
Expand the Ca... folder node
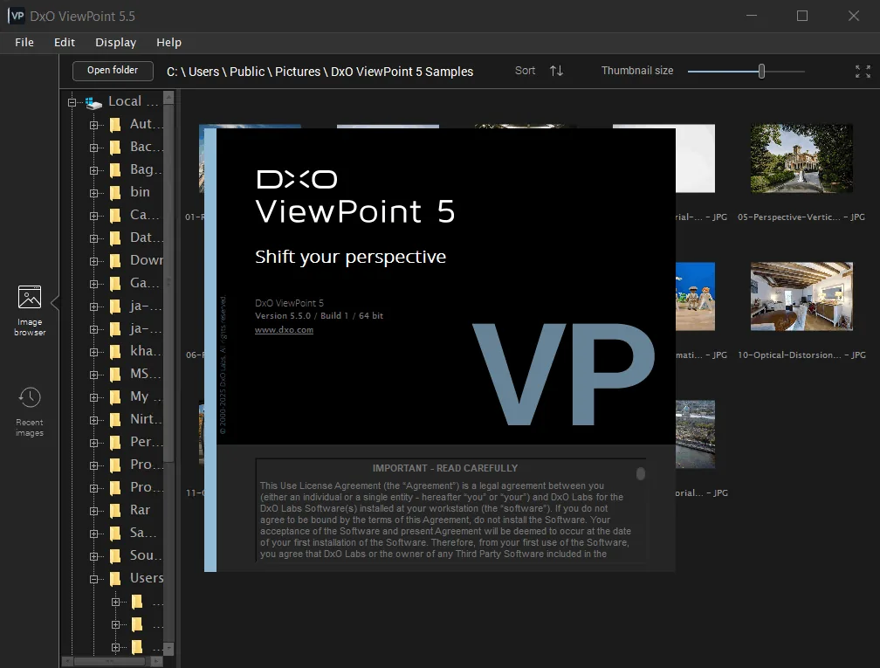(93, 217)
